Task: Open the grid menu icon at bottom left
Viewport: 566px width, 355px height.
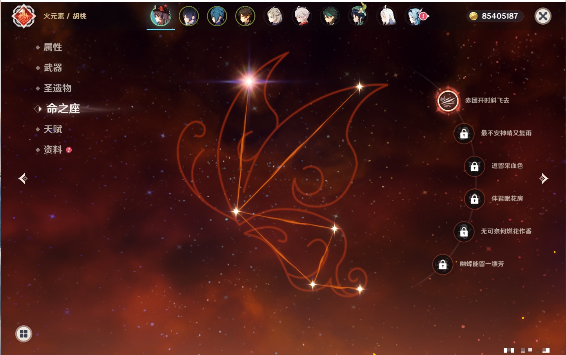Action: (x=24, y=334)
